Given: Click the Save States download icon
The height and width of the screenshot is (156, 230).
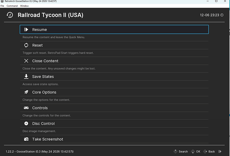Looking at the screenshot, I should click(26, 77).
